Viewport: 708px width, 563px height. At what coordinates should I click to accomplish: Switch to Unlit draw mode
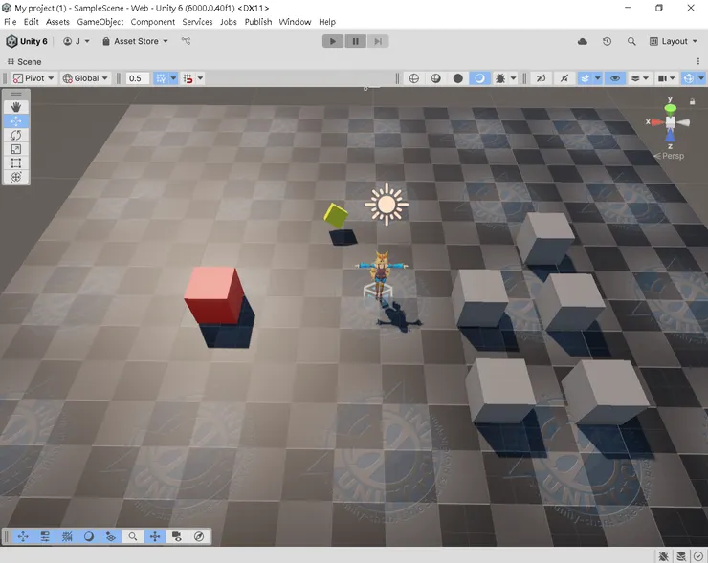coord(458,78)
